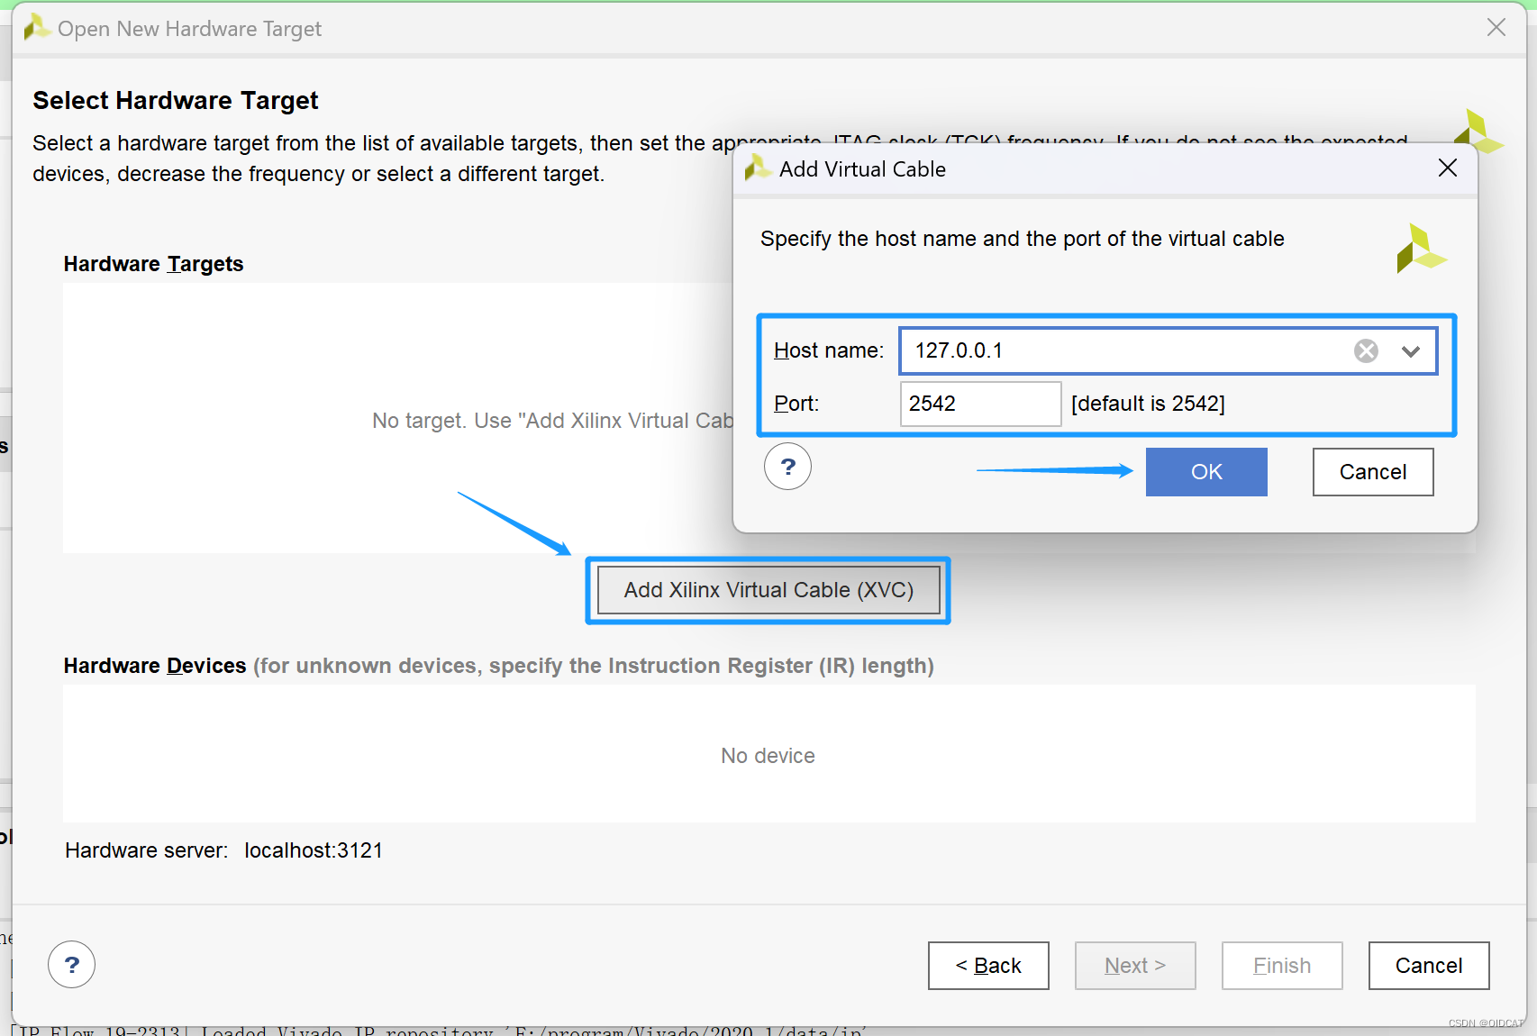Close the Add Virtual Cable dialog
The height and width of the screenshot is (1036, 1537).
(1448, 168)
